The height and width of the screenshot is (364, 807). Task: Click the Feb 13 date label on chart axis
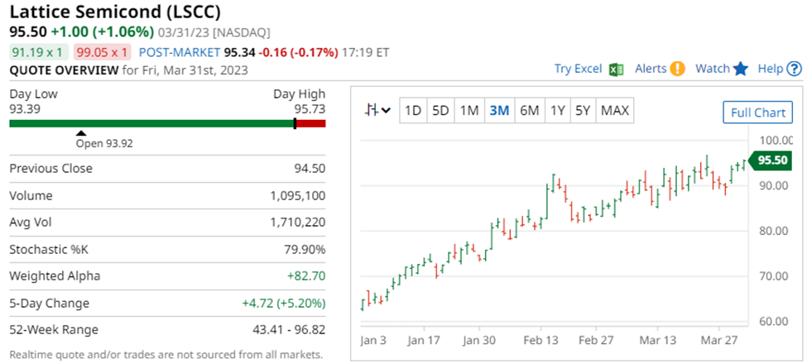pos(541,341)
